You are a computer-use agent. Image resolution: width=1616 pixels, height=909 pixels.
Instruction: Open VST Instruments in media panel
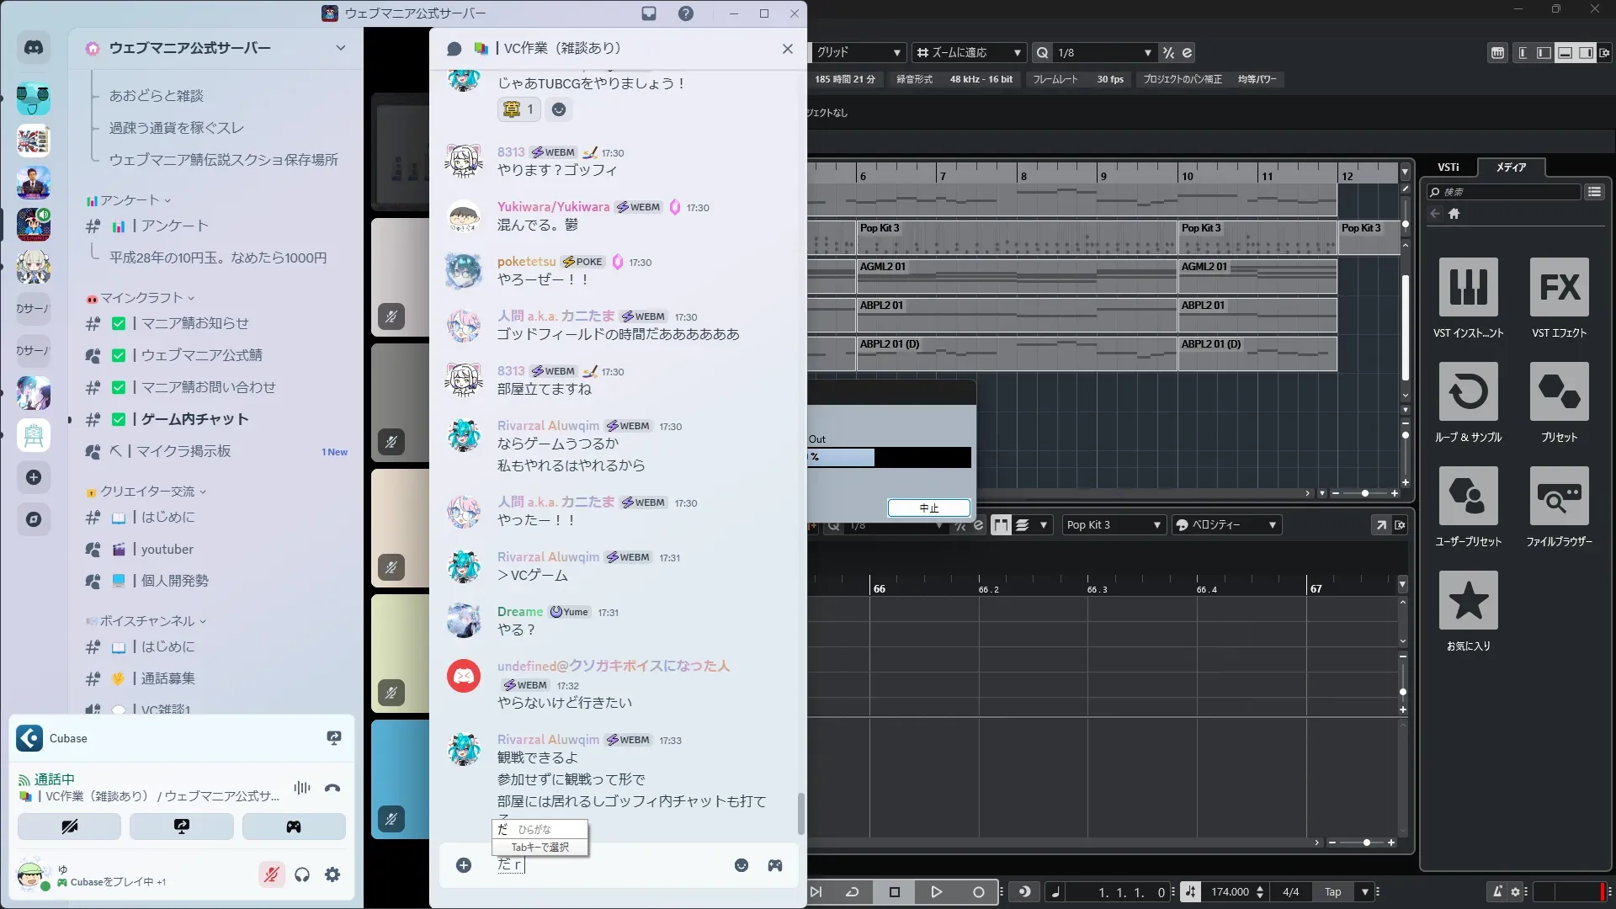click(x=1468, y=287)
